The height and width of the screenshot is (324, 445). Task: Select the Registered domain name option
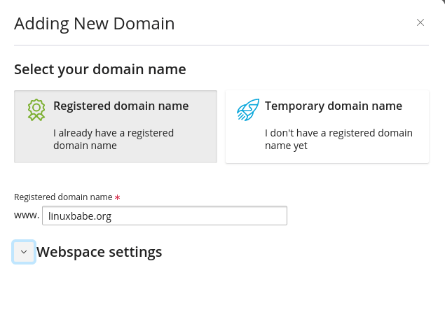[121, 106]
